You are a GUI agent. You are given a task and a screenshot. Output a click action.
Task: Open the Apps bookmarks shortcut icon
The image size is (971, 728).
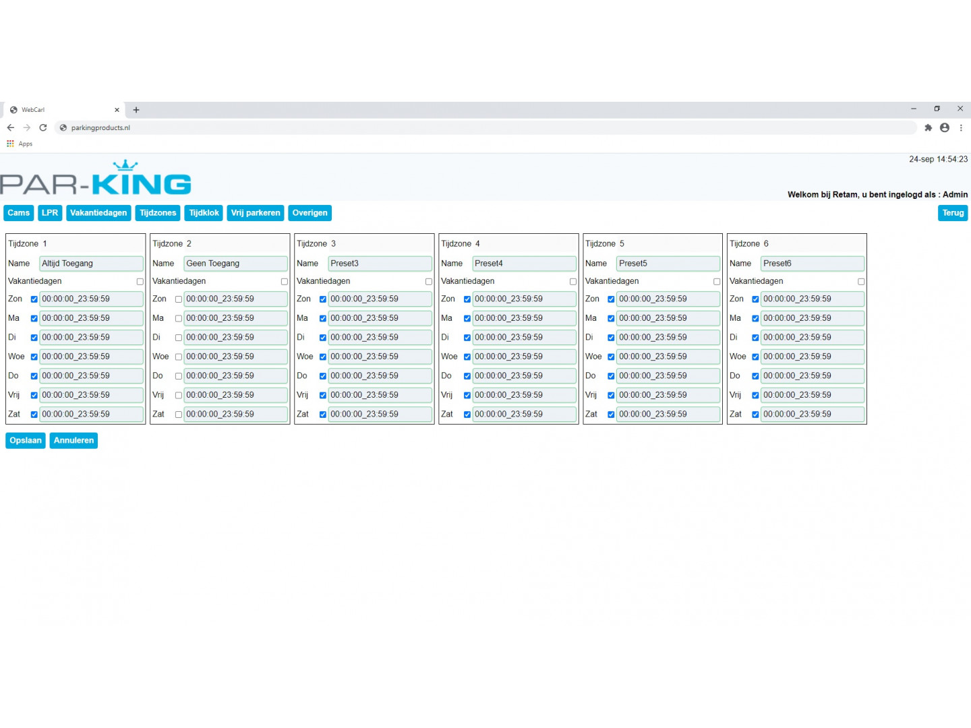pyautogui.click(x=10, y=144)
